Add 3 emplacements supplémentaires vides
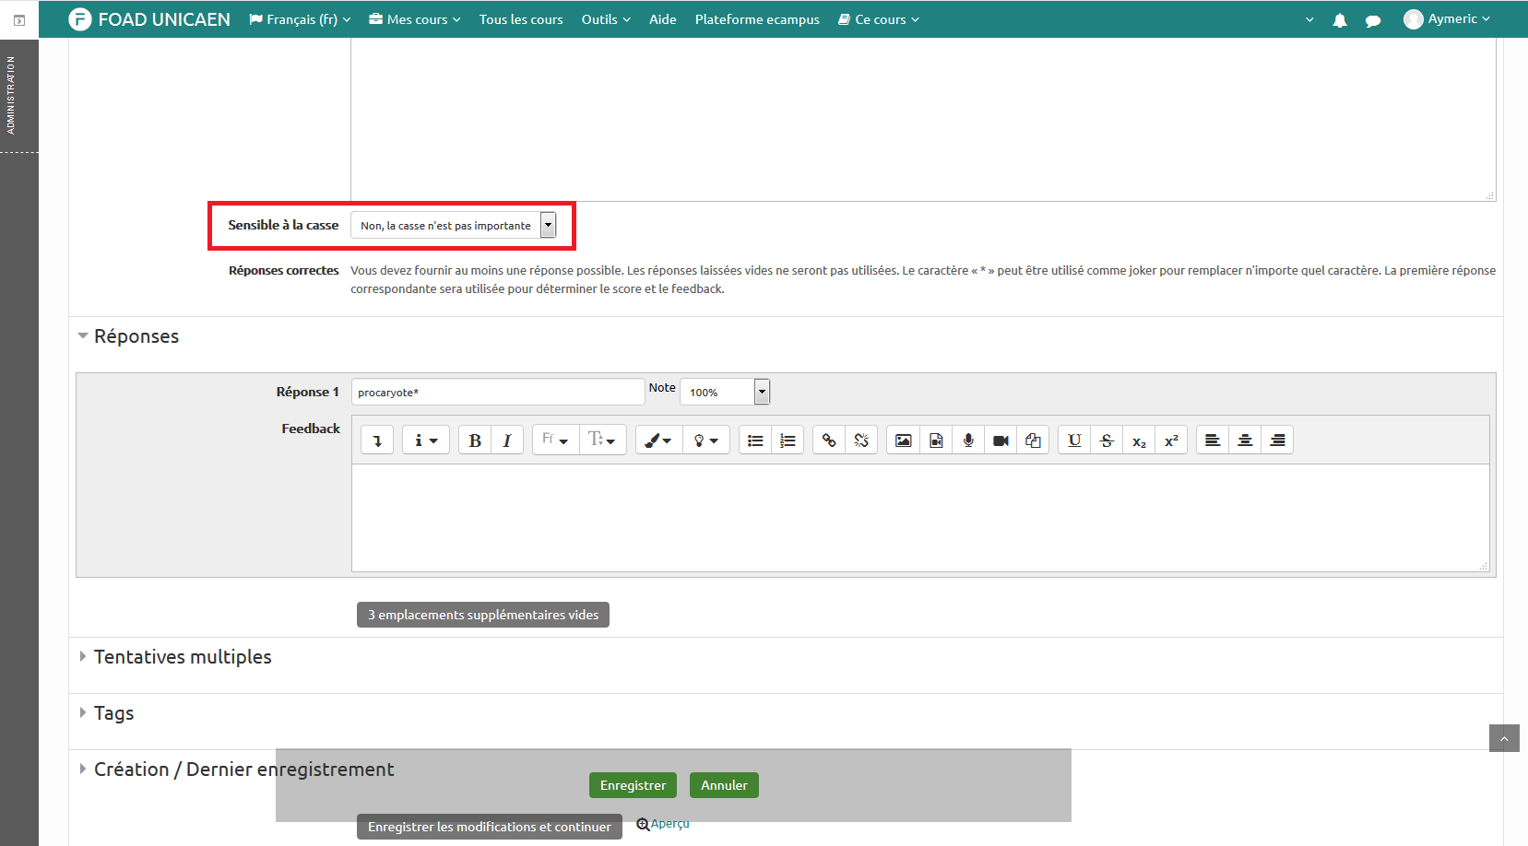 point(483,615)
